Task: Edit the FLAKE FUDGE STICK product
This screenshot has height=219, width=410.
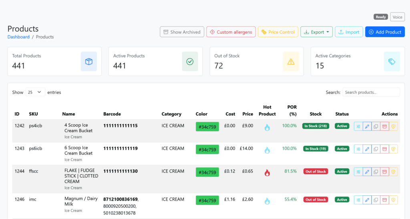Action: pos(367,172)
